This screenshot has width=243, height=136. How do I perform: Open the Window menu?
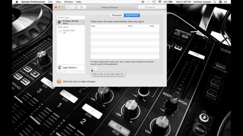click(68, 2)
